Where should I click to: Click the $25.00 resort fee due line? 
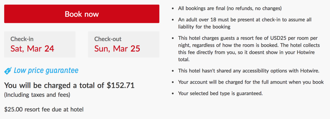[44, 109]
